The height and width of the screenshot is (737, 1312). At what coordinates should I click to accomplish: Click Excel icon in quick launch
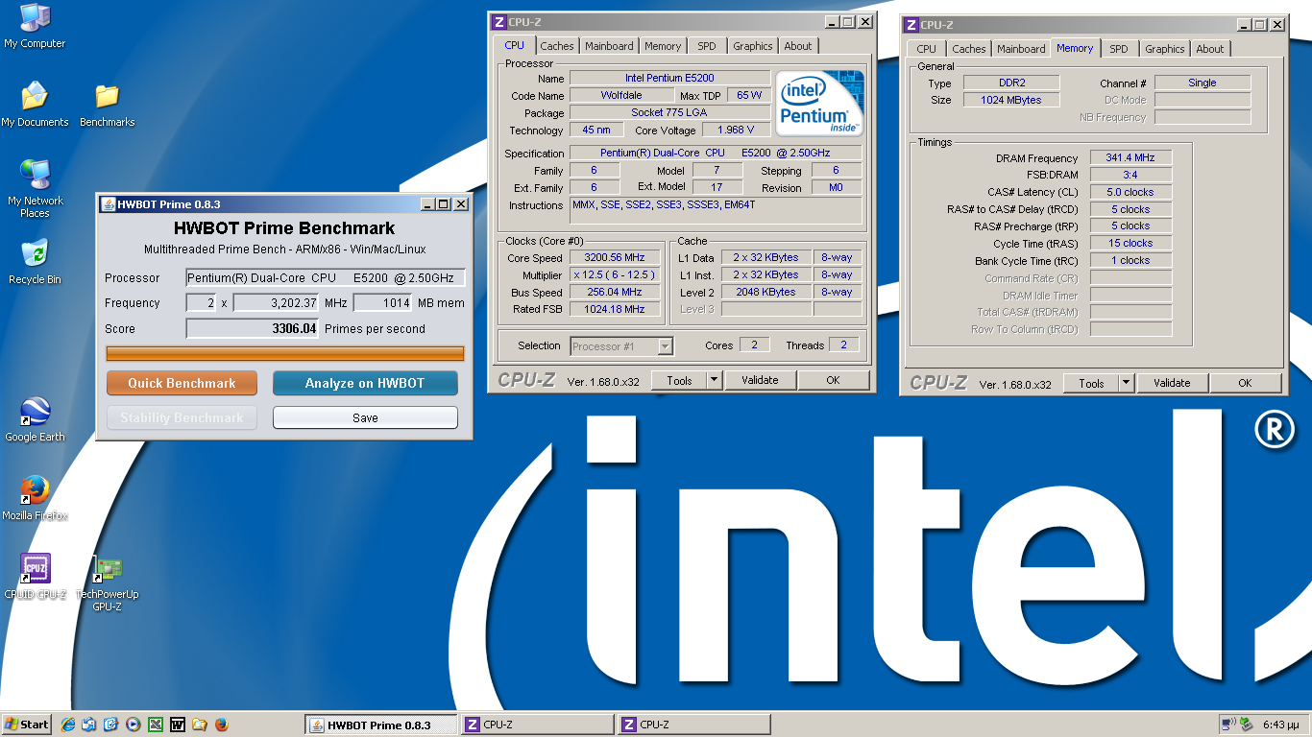155,725
